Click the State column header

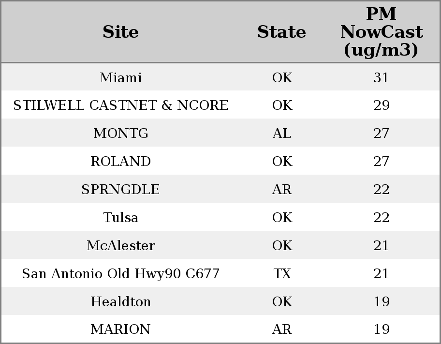281,32
